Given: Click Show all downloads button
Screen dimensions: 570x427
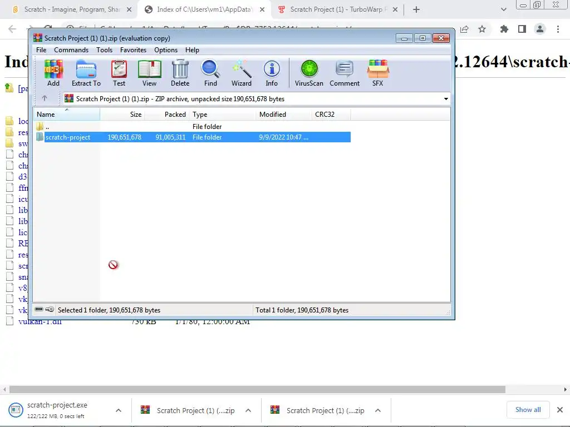Looking at the screenshot, I should tap(528, 410).
